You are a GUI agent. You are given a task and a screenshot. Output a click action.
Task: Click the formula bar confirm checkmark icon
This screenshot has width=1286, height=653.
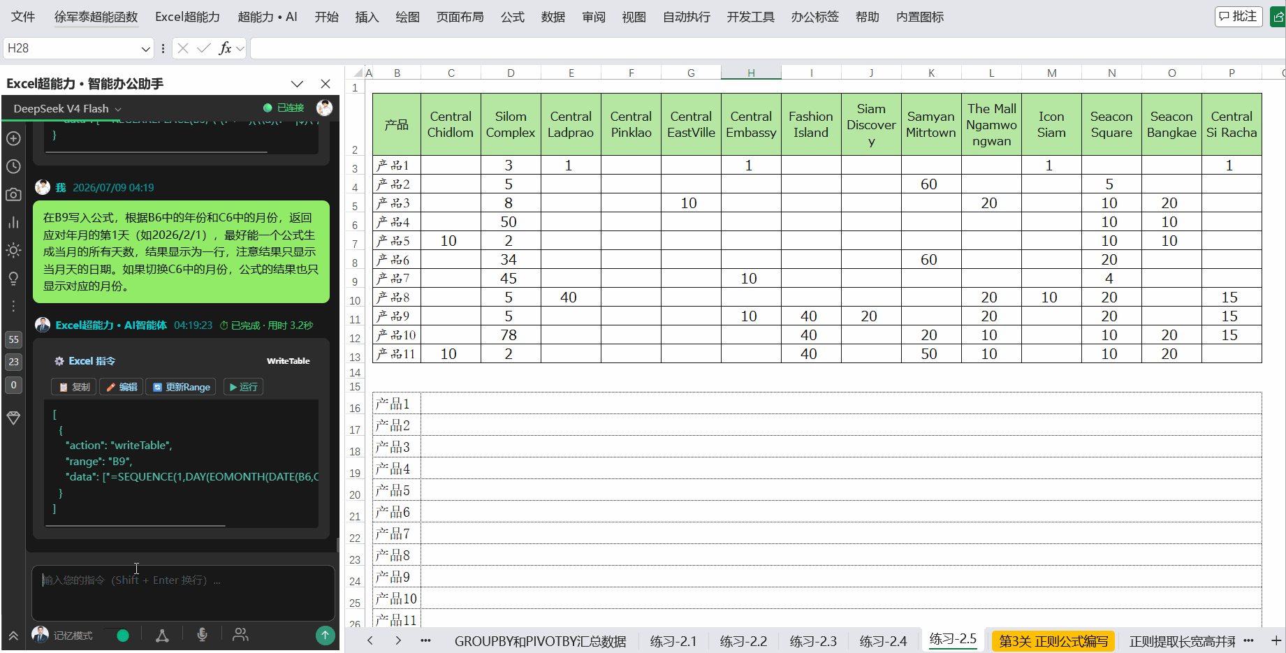[204, 48]
